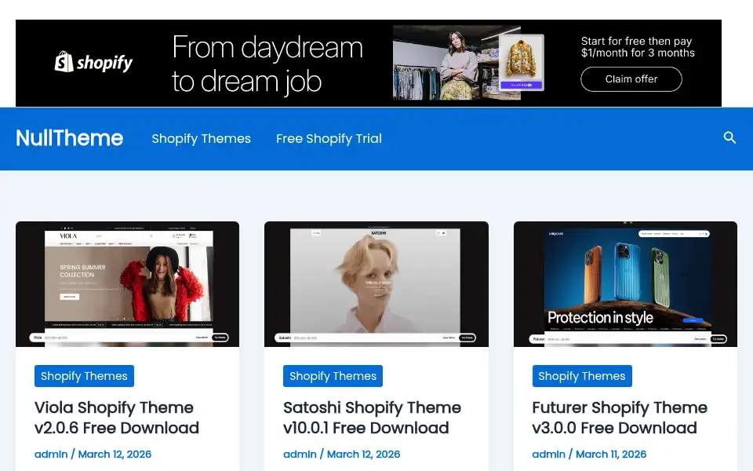Click the banner photo of woman in shop
The height and width of the screenshot is (471, 753).
pyautogui.click(x=457, y=63)
